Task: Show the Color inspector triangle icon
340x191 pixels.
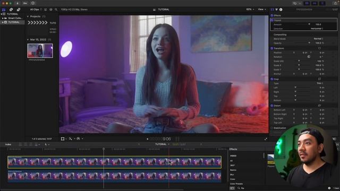Action: (x=277, y=10)
